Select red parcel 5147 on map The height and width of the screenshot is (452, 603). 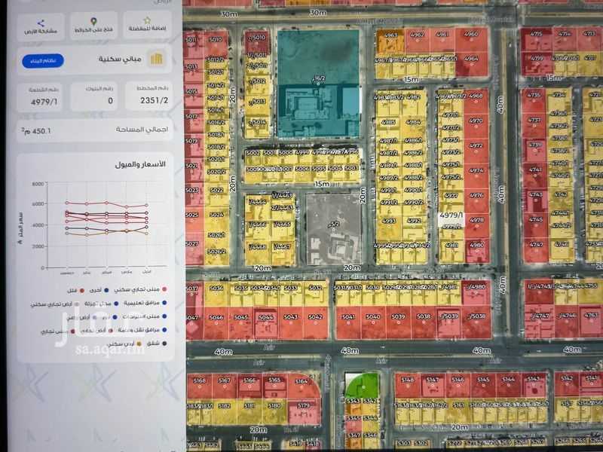(x=433, y=385)
